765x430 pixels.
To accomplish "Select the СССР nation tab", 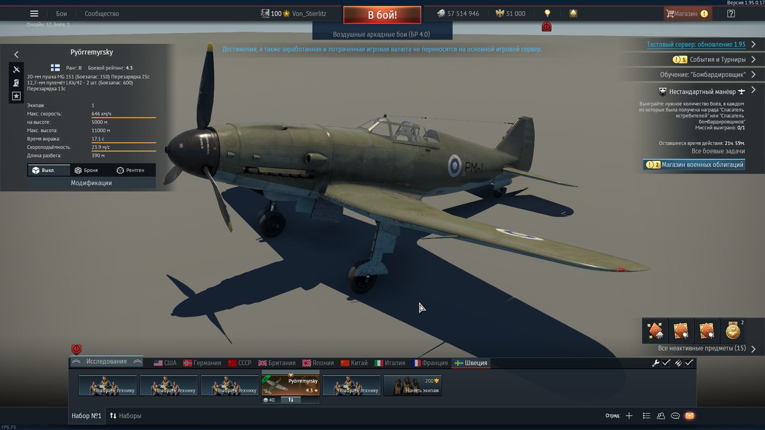I will point(240,363).
